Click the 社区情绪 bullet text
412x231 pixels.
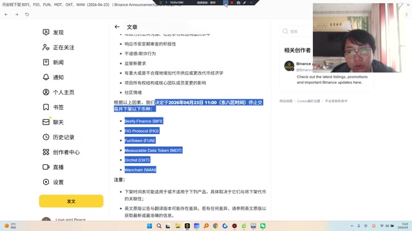133,92
